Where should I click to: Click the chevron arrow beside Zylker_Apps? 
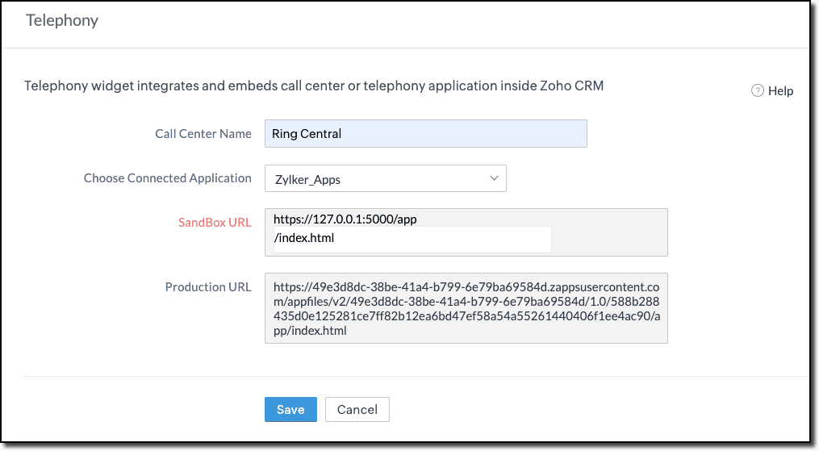point(494,178)
